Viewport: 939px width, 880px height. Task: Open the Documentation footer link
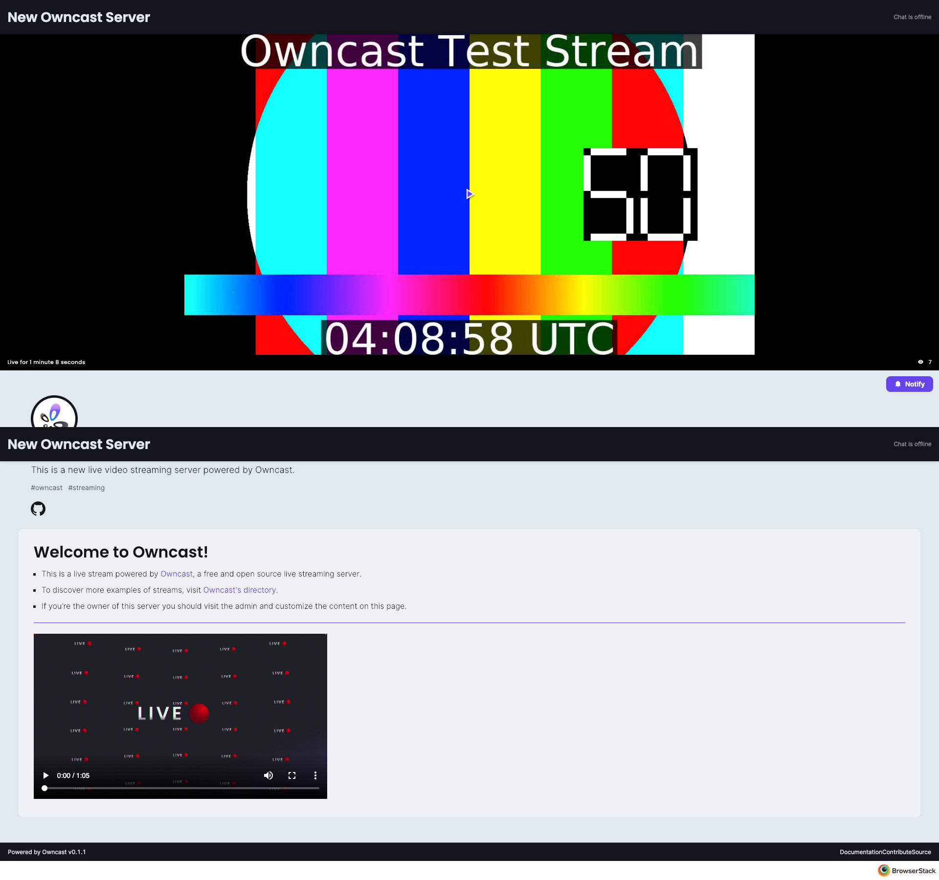click(x=861, y=852)
